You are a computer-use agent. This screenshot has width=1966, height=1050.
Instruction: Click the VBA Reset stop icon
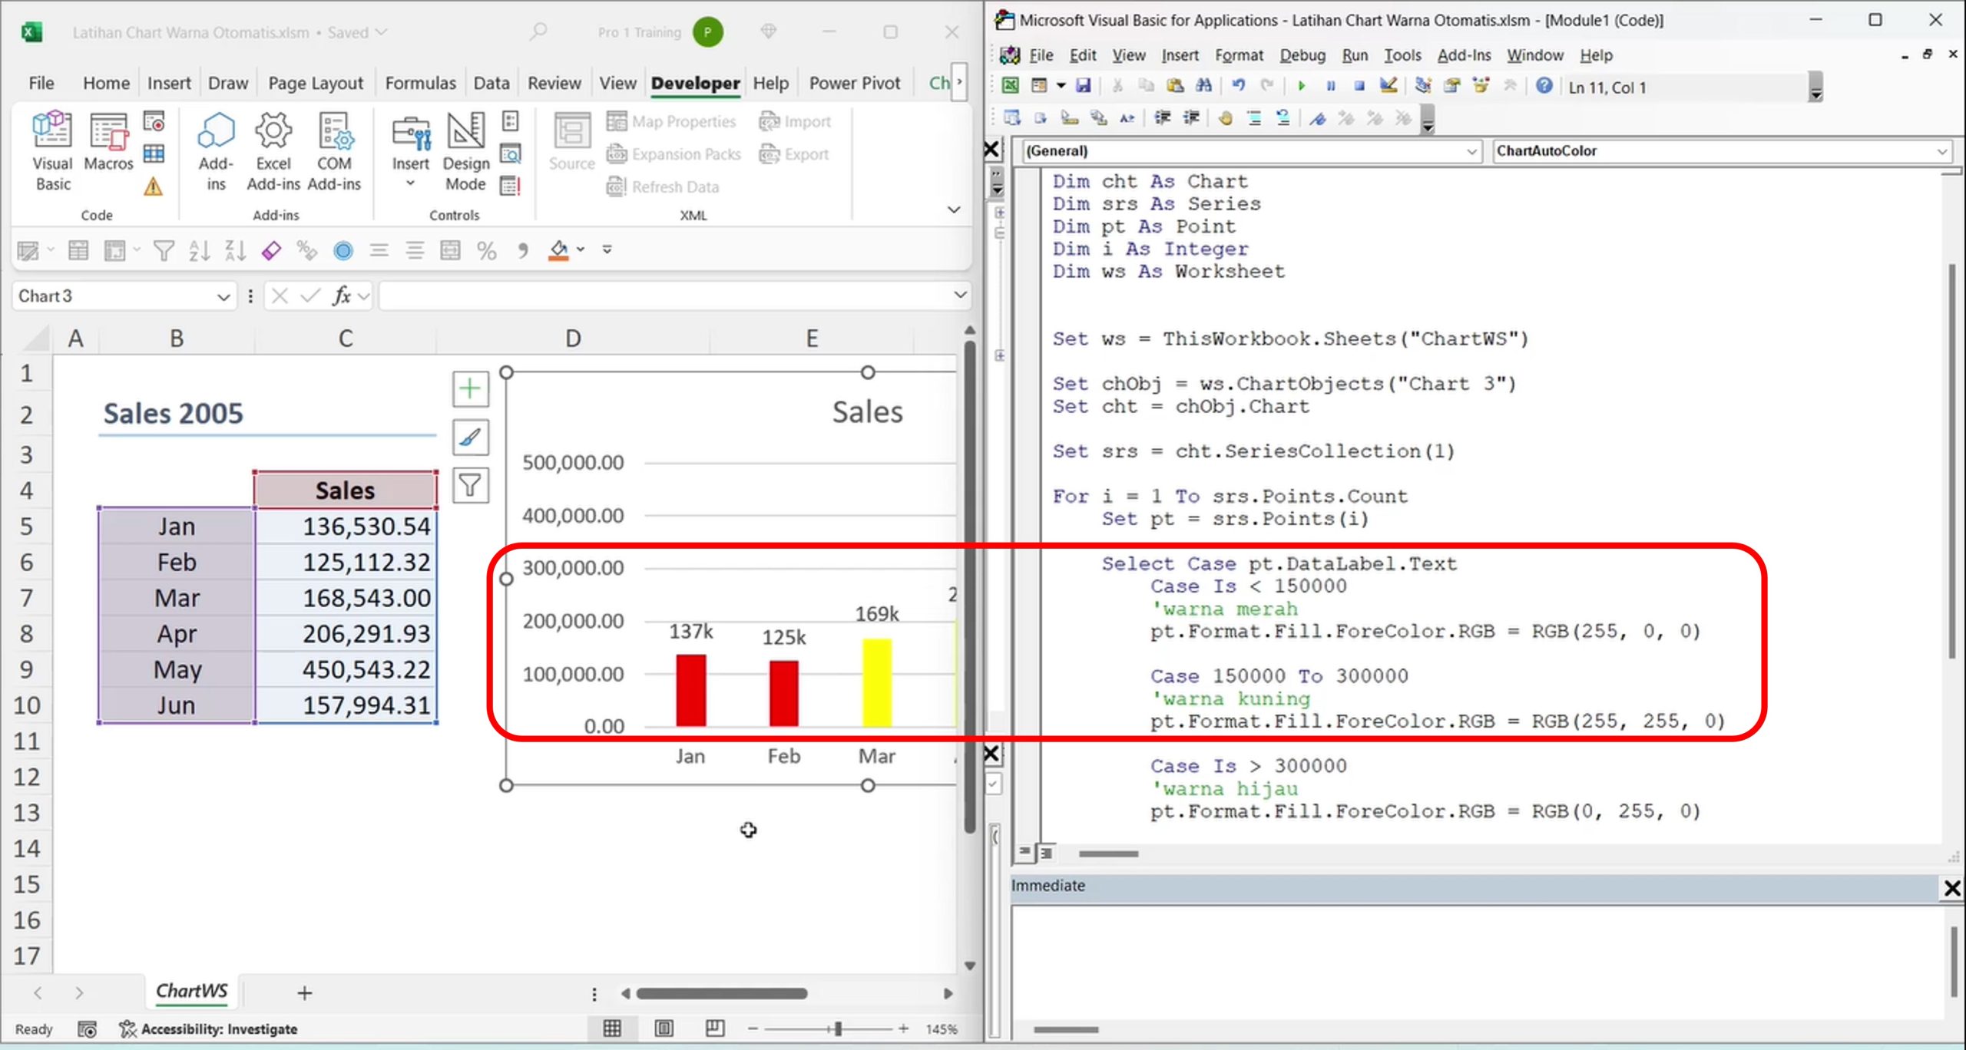pyautogui.click(x=1359, y=86)
